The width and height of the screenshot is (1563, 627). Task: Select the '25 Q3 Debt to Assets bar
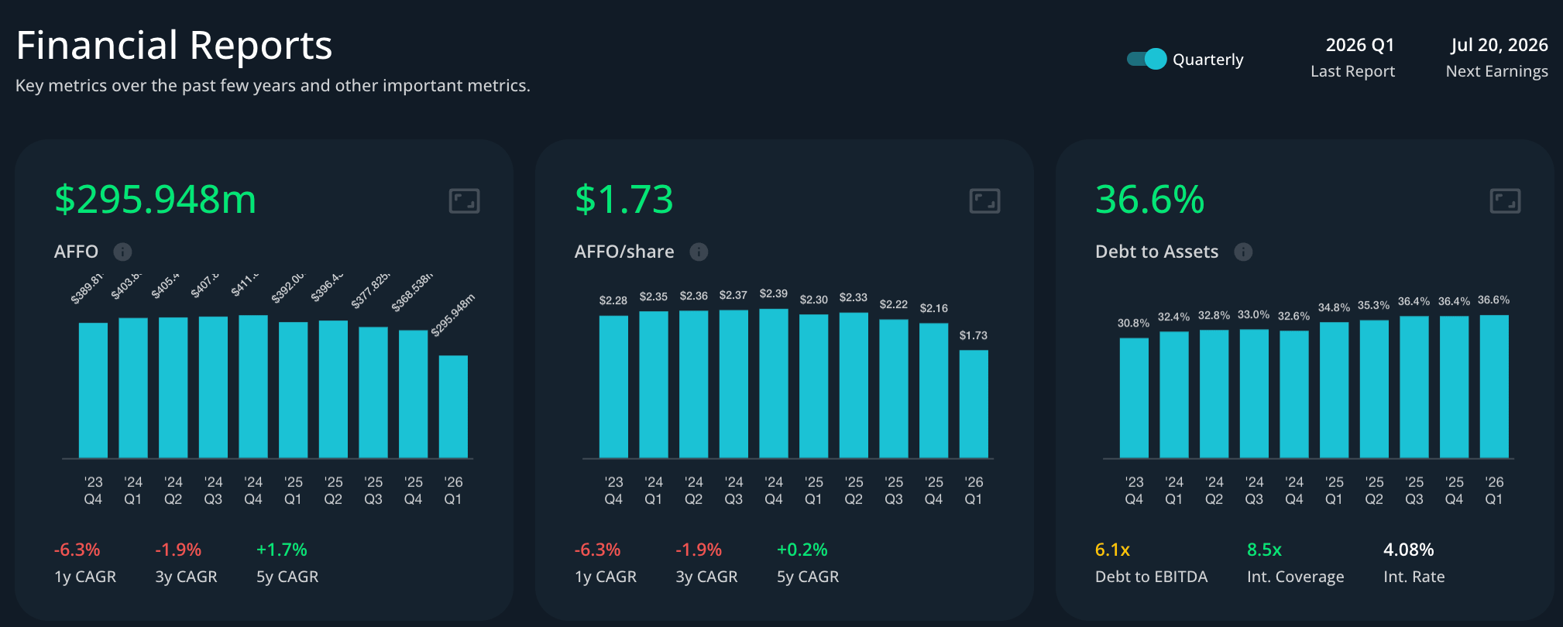click(x=1414, y=387)
